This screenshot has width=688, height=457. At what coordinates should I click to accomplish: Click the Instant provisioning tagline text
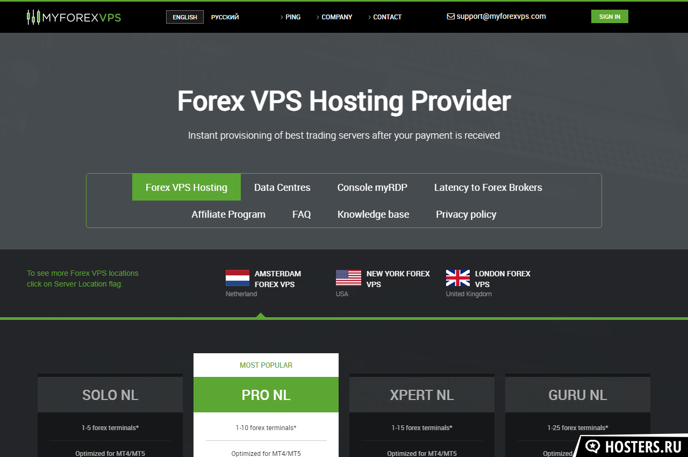pos(344,135)
